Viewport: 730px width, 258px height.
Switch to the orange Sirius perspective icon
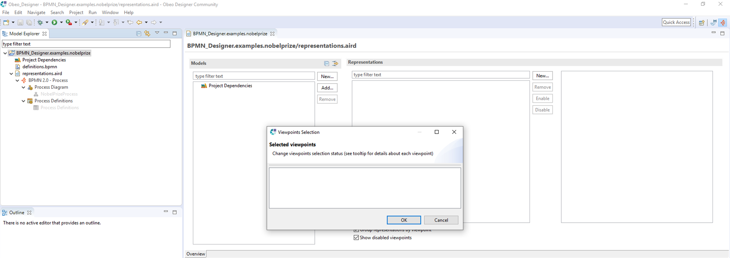(723, 23)
